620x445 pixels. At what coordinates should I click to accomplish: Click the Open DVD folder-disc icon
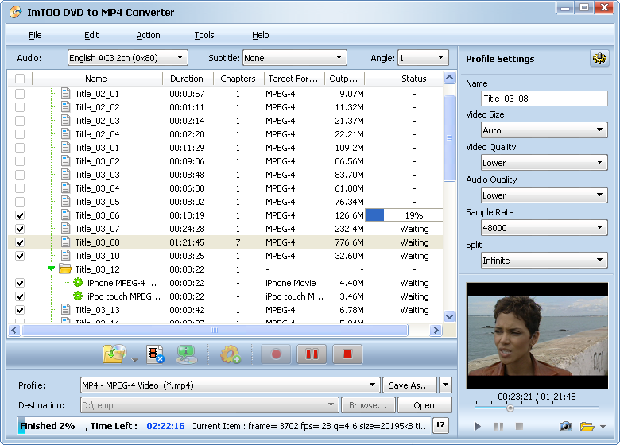point(114,354)
